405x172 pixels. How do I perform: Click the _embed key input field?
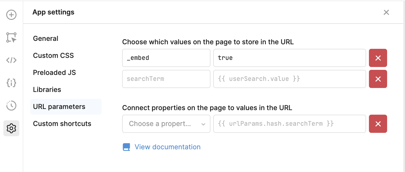166,58
